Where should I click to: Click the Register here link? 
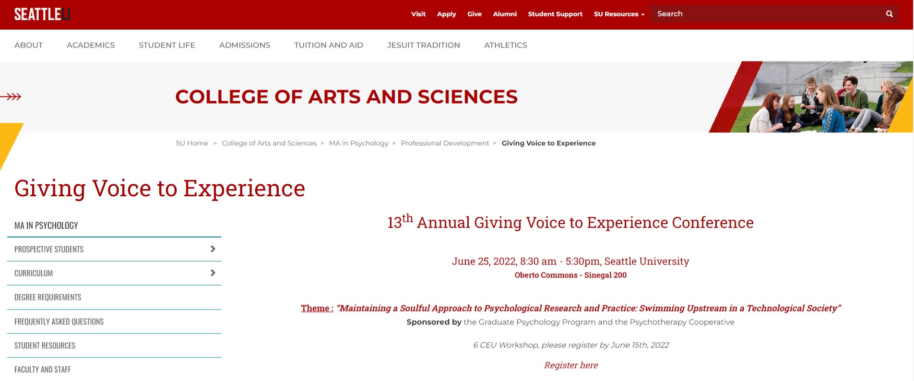click(x=570, y=365)
